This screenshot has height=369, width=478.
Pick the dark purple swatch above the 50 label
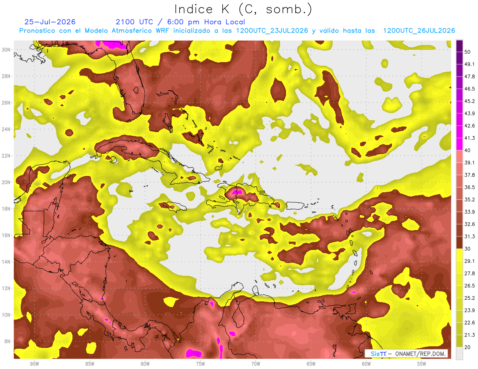pos(459,46)
